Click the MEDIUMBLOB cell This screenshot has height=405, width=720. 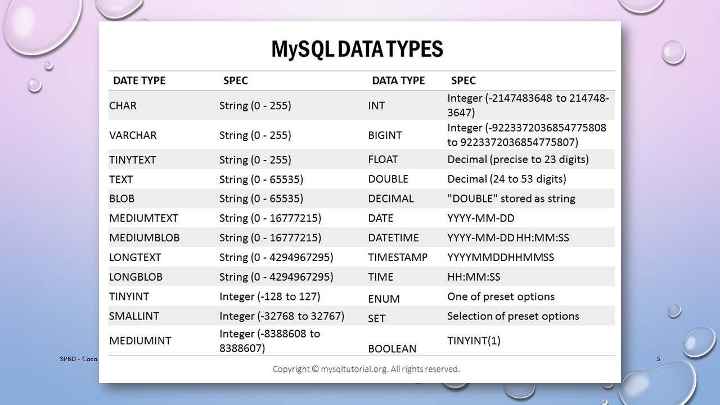point(145,238)
